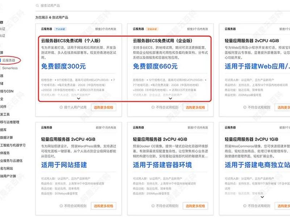
Task: Click info icon on 搭建容器环境 card
Action: click(153, 206)
